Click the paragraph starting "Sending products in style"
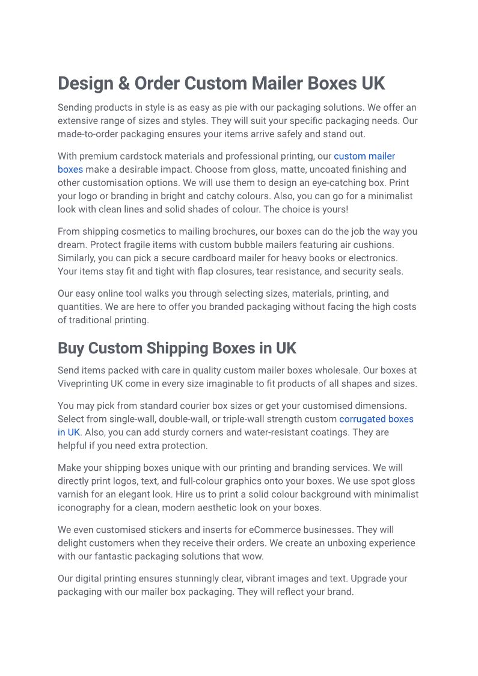Screen dimensions: 478x676 (x=237, y=120)
